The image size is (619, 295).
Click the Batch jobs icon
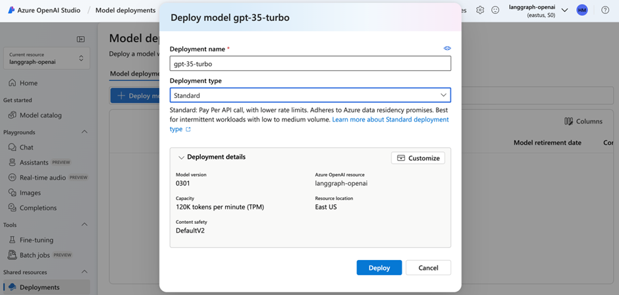pyautogui.click(x=13, y=255)
